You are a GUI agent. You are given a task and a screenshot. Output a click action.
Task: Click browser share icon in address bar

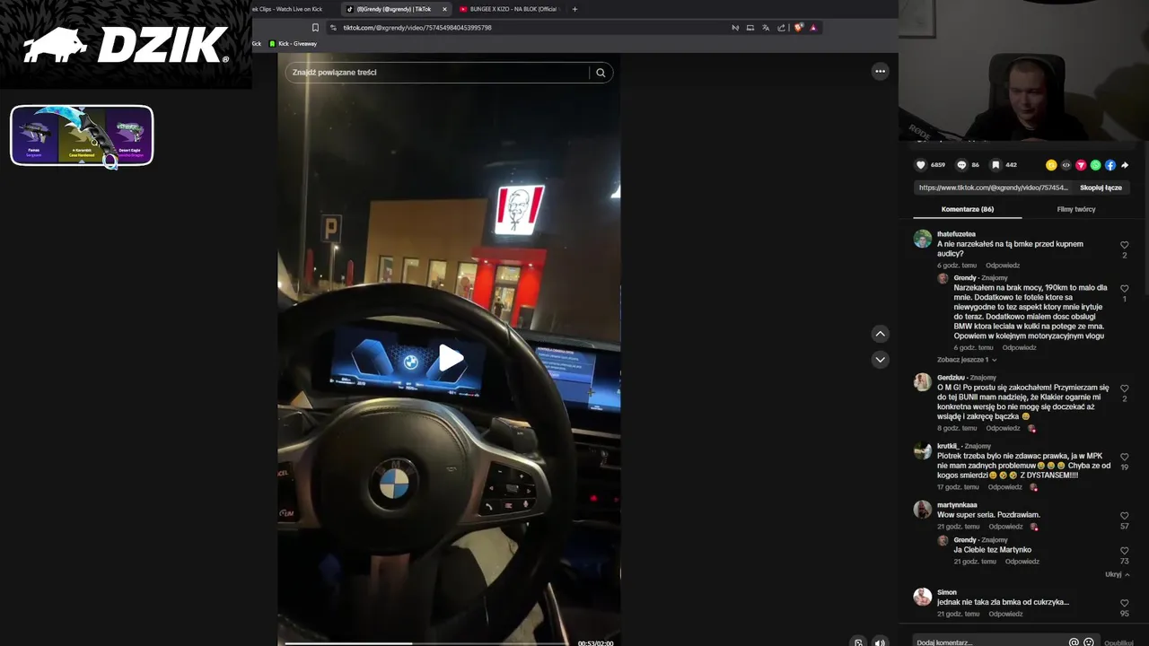(781, 28)
